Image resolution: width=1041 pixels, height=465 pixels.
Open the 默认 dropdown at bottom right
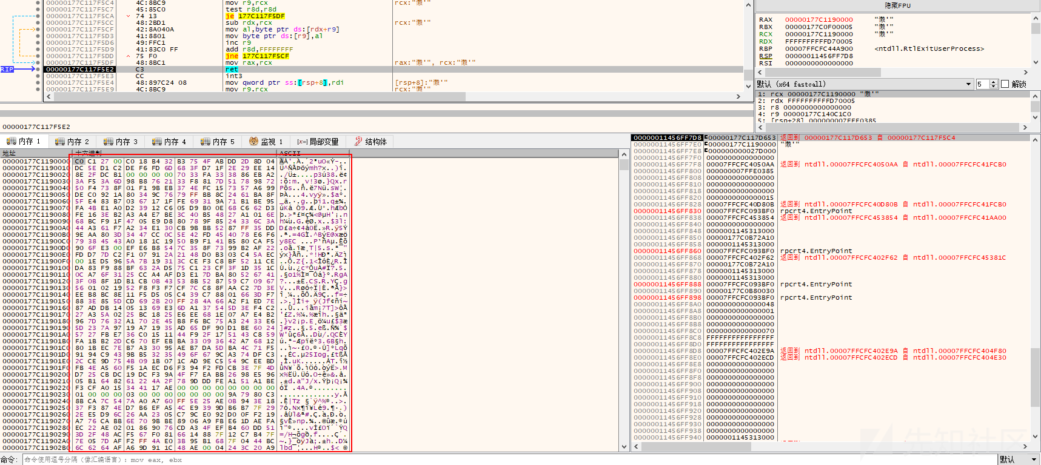click(x=1019, y=460)
